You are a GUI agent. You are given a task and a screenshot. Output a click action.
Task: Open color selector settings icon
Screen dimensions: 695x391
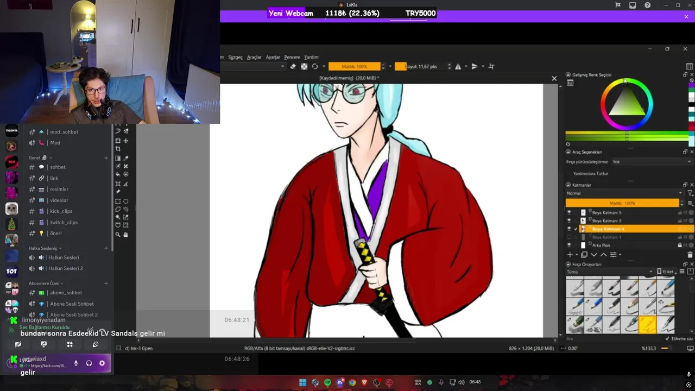tap(570, 83)
